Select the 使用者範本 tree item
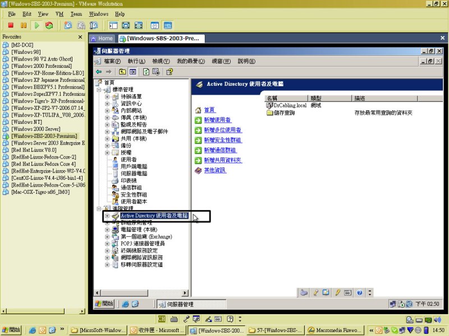This screenshot has width=449, height=336. [134, 202]
